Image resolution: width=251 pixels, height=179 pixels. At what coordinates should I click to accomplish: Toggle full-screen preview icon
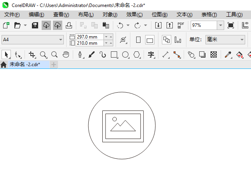[x=230, y=25]
